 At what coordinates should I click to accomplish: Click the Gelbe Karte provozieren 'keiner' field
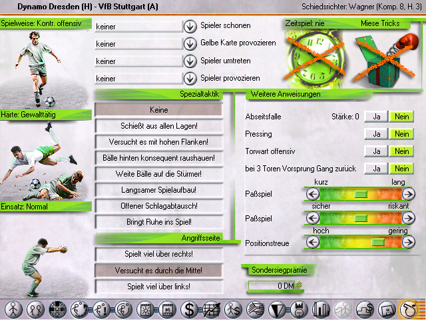(139, 44)
